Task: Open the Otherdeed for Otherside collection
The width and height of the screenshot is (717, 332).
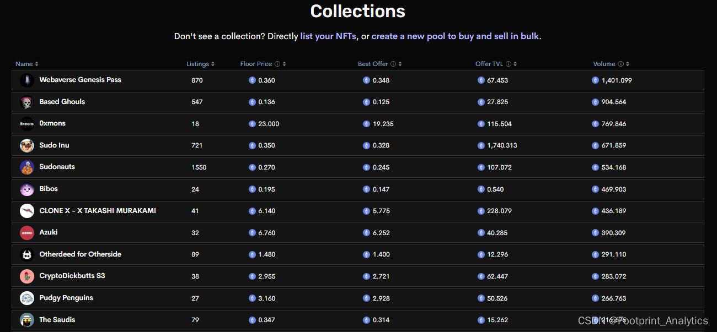Action: click(80, 254)
